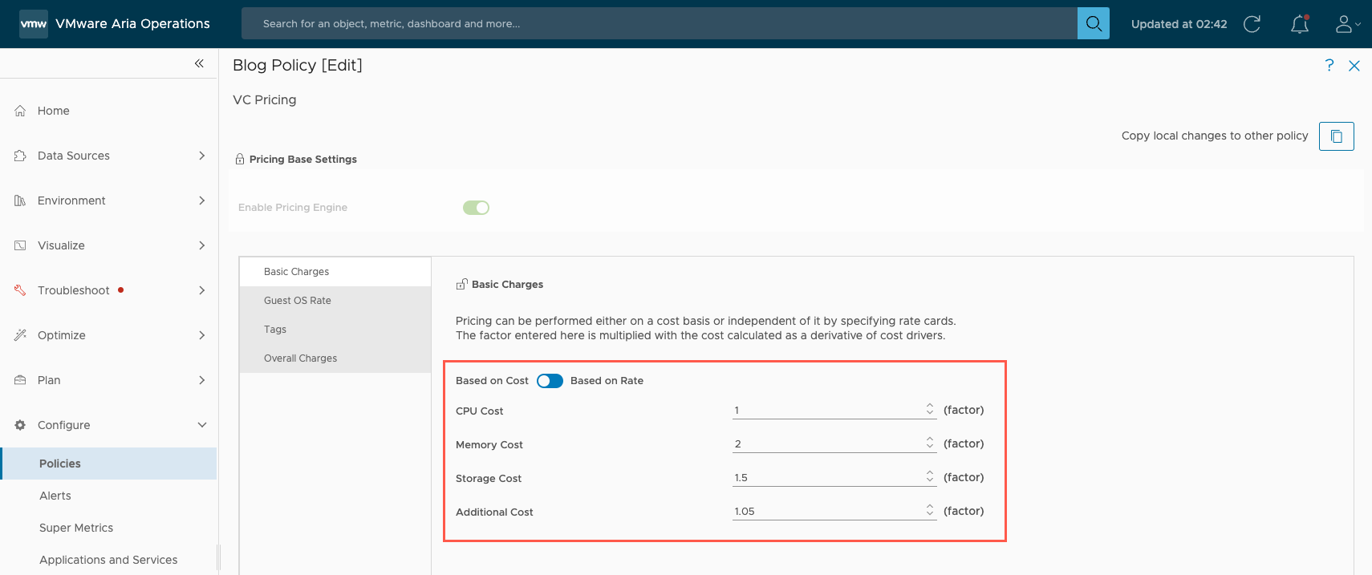Viewport: 1372px width, 575px height.
Task: Open the Overall Charges tab
Action: [300, 358]
